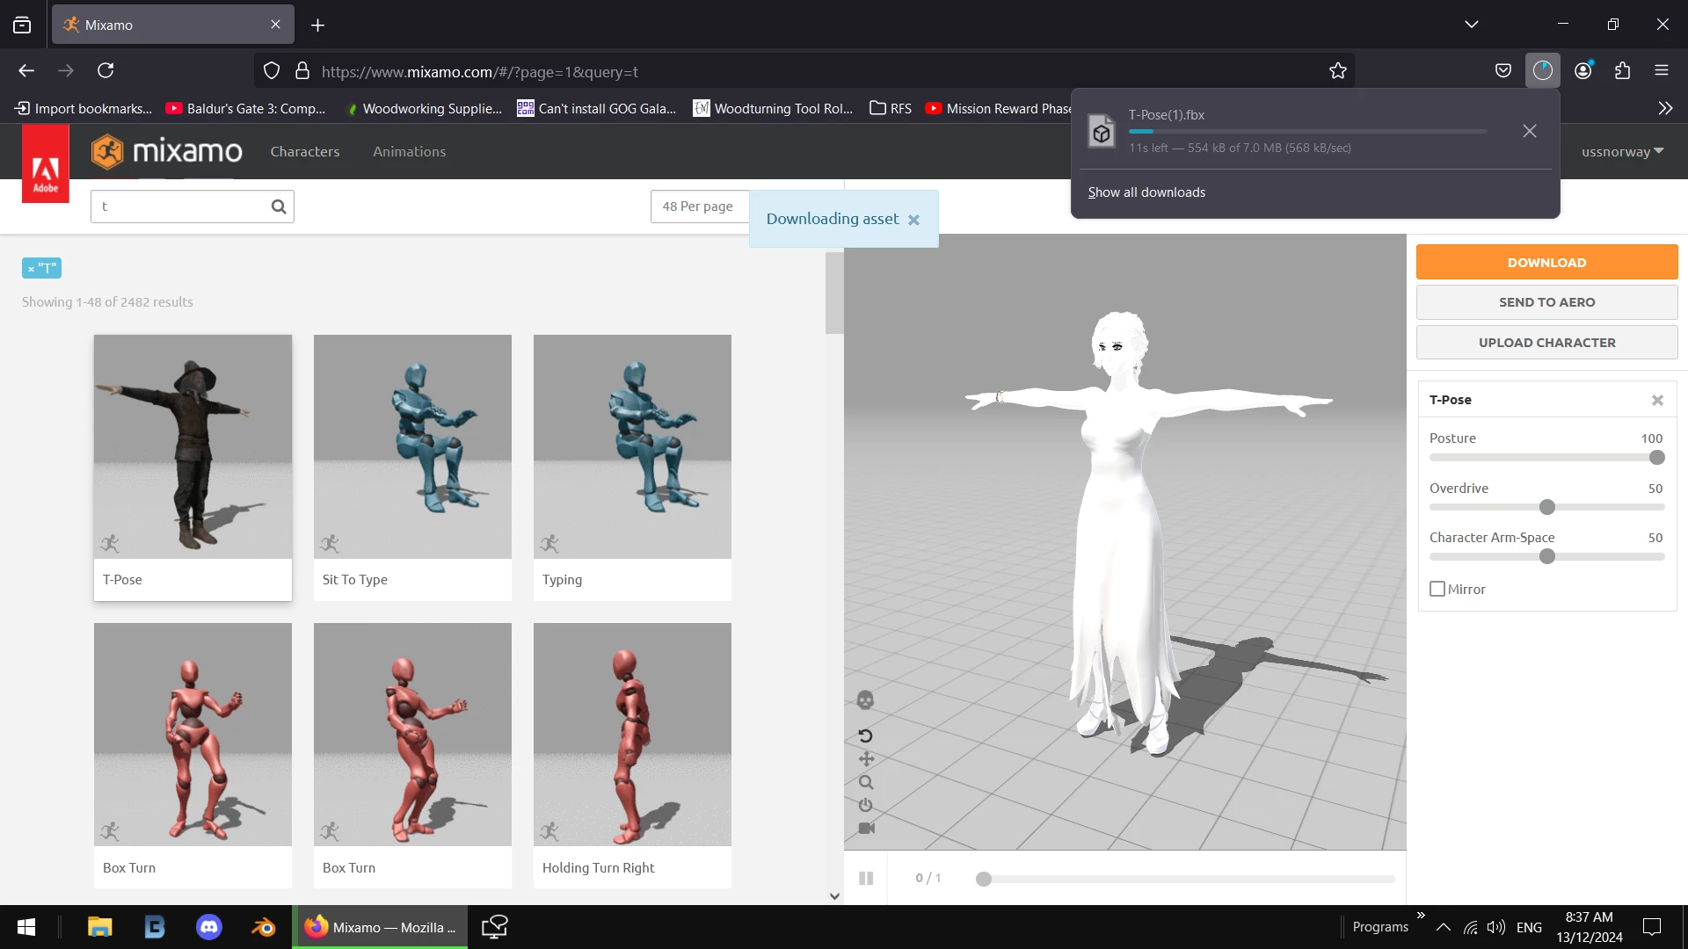Remove the "T" search filter tag
This screenshot has width=1688, height=949.
pos(31,269)
